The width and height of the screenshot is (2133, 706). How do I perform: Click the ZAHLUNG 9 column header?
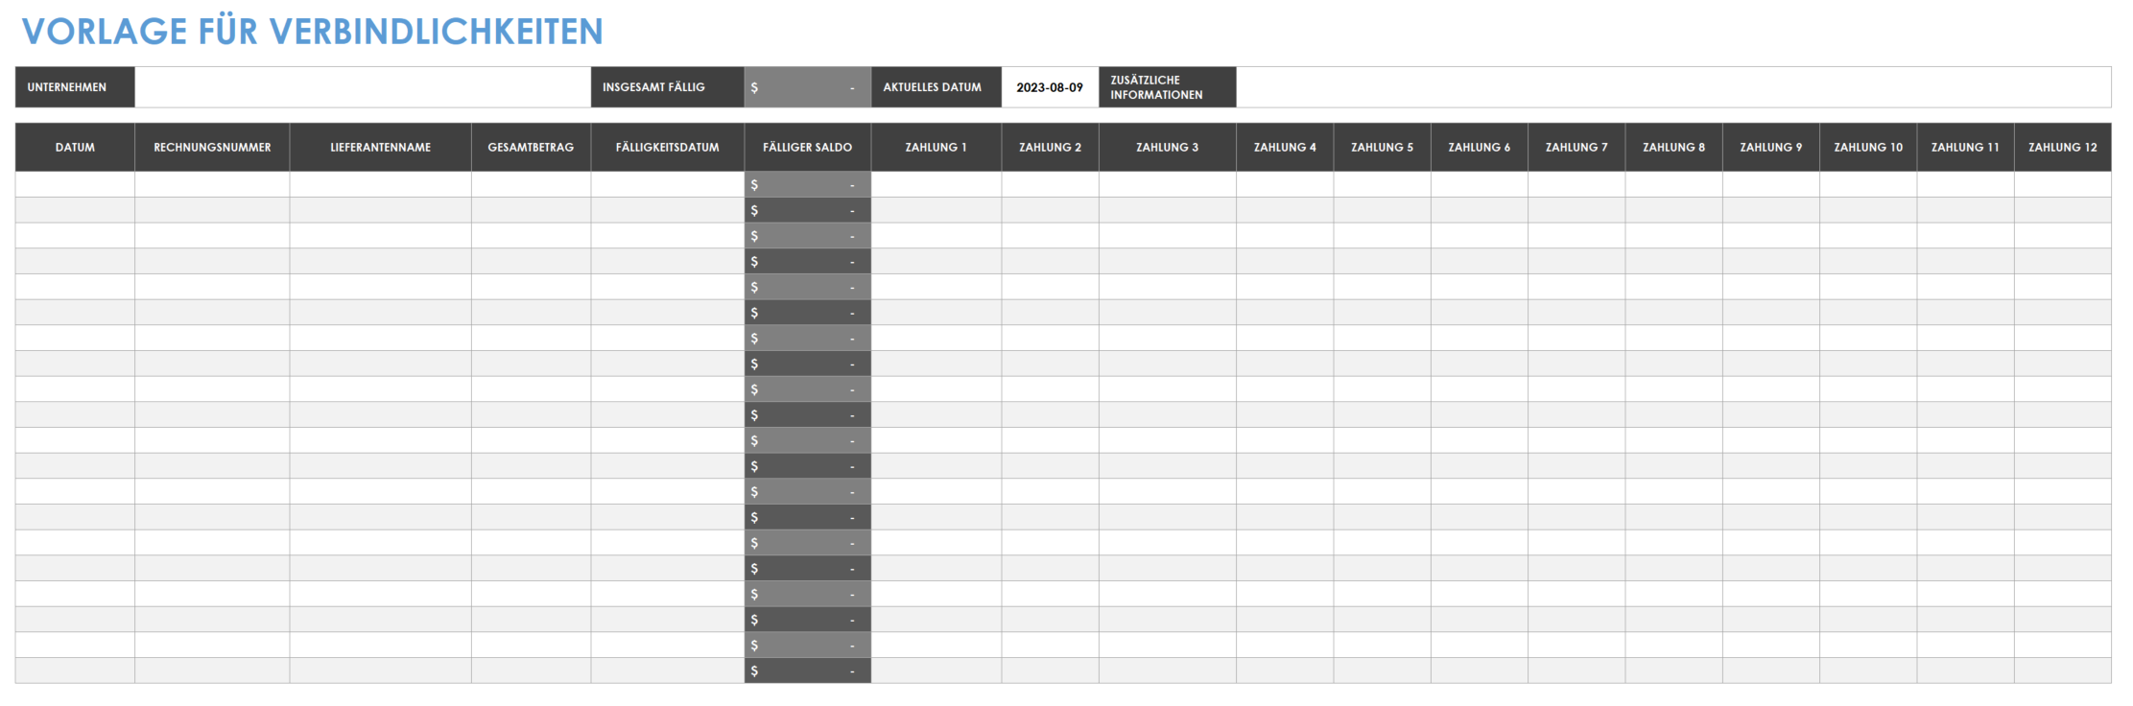[1771, 148]
